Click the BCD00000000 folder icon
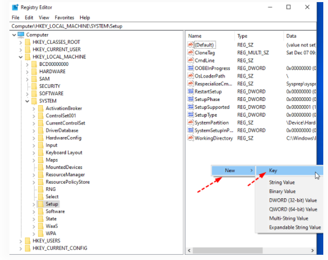 coord(34,64)
